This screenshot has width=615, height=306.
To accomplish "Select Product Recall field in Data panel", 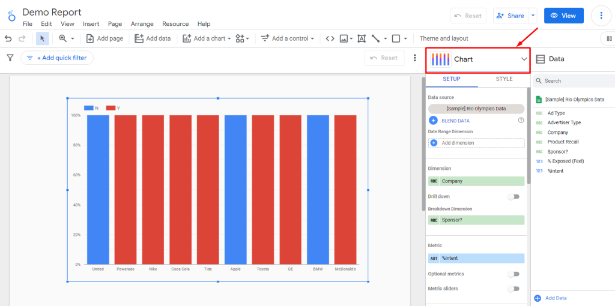I will 563,142.
